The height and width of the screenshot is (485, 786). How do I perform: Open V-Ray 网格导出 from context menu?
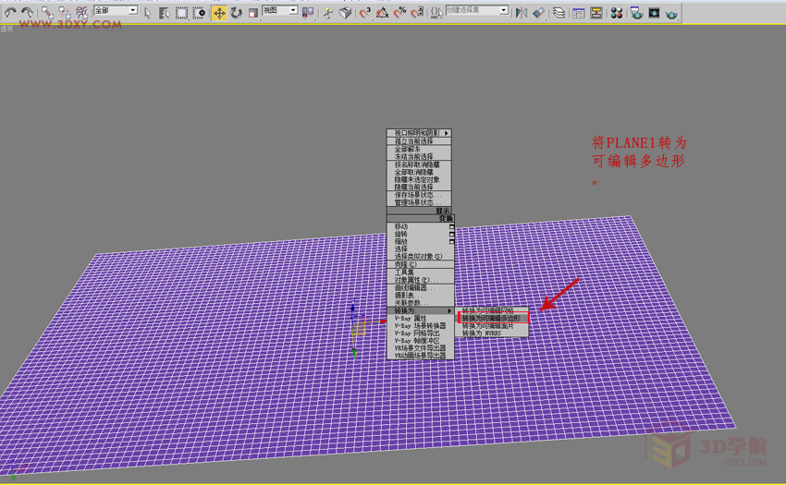coord(421,333)
